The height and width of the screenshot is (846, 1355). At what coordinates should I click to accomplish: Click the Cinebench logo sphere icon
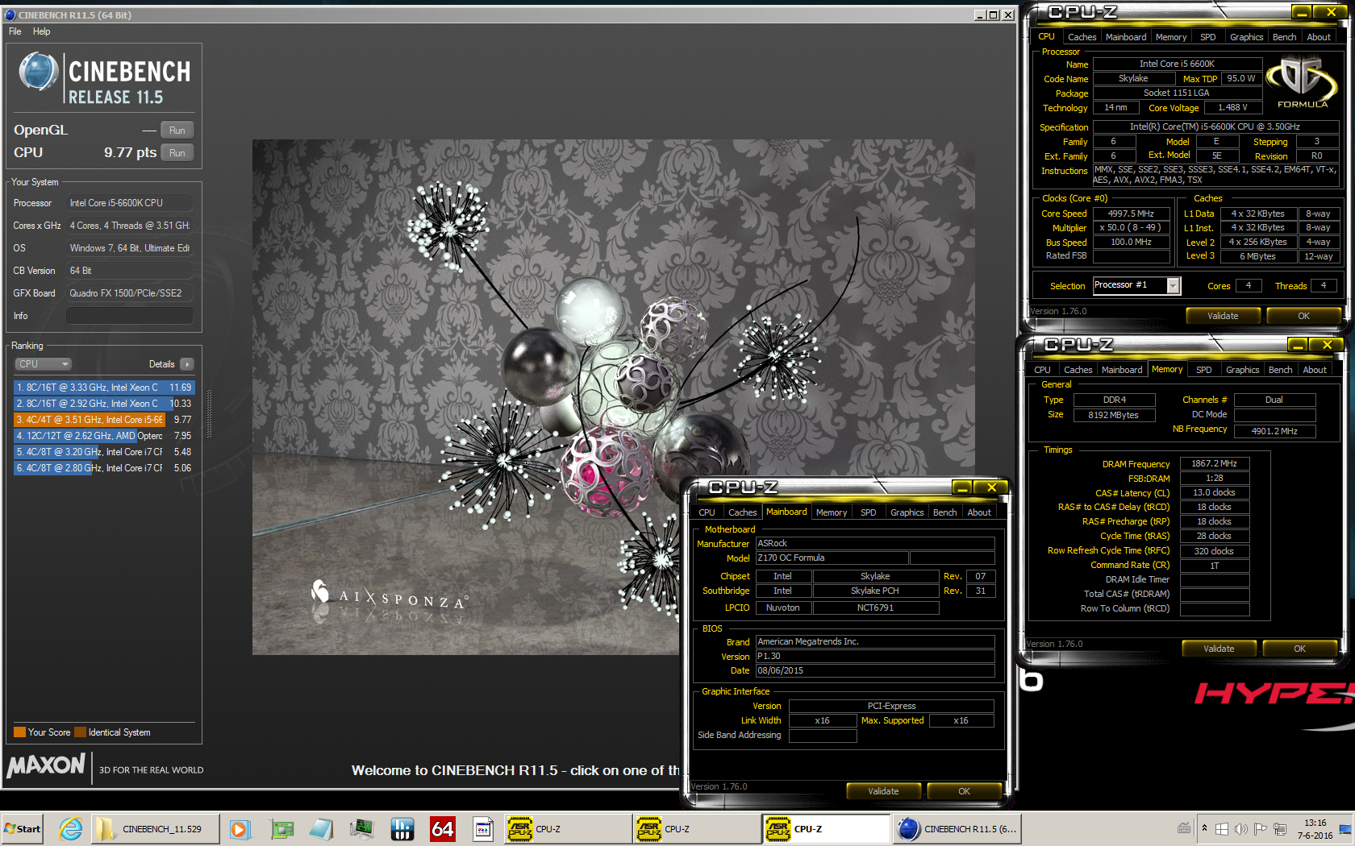click(x=38, y=73)
